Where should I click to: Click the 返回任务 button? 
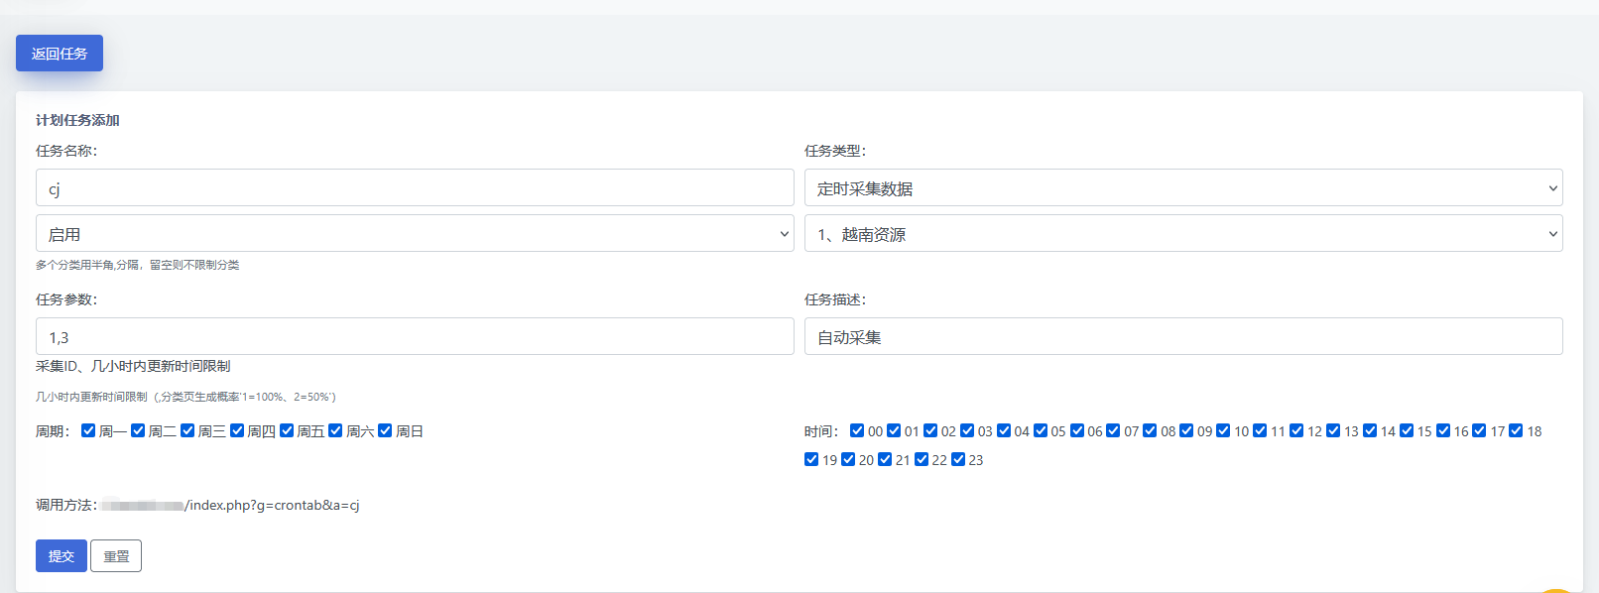click(60, 54)
